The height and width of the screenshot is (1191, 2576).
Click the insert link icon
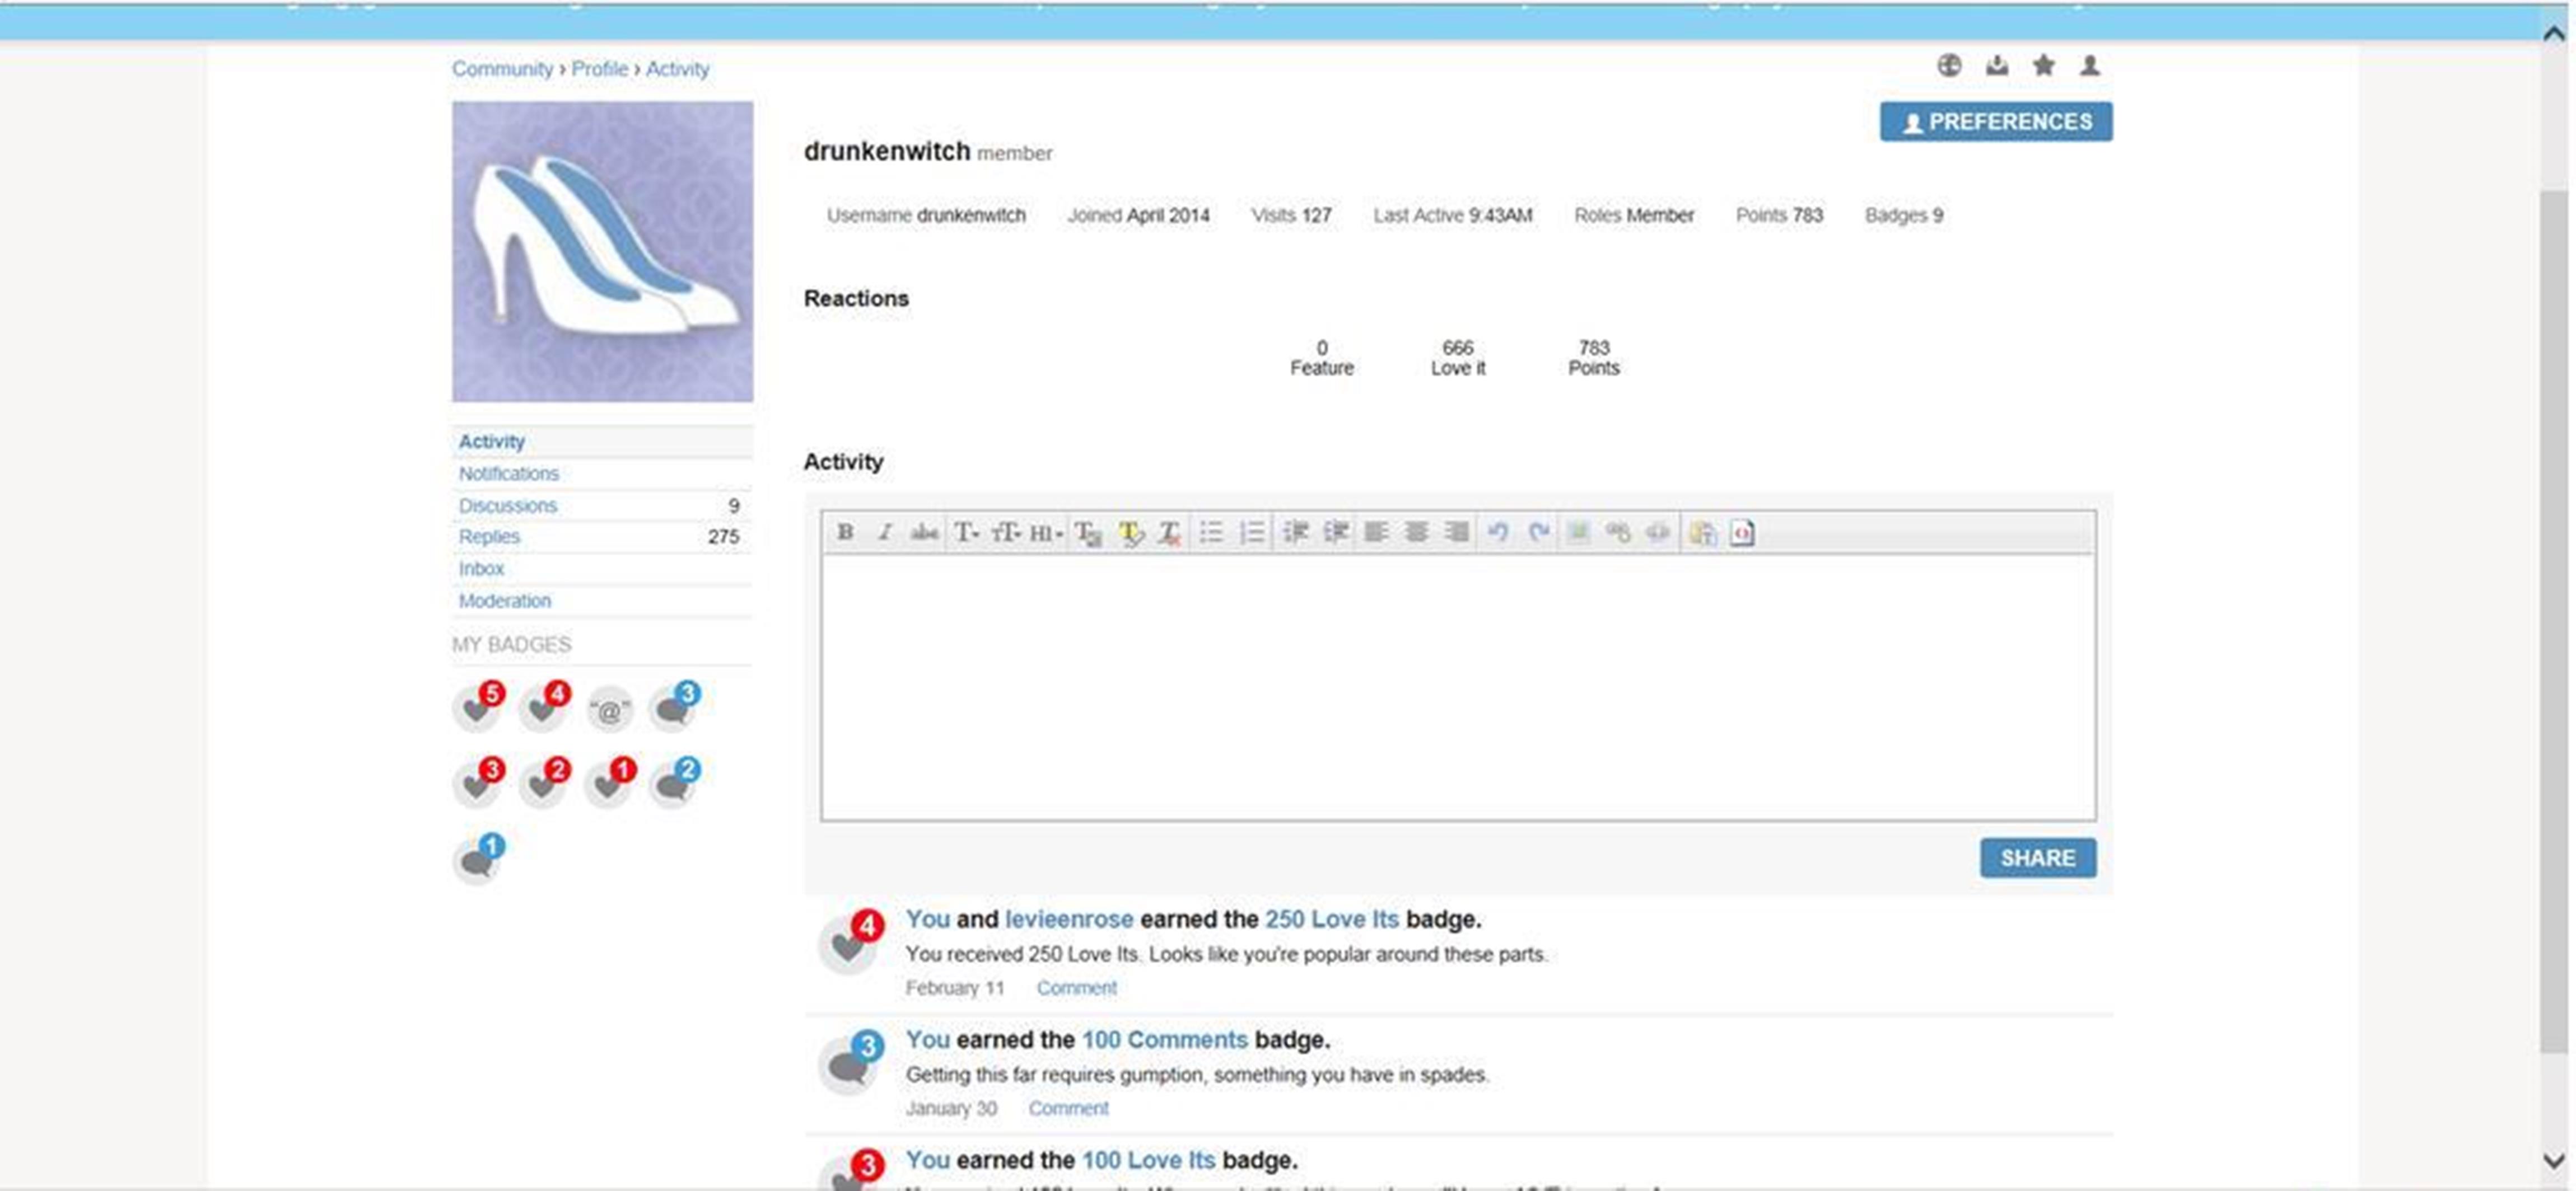click(1618, 533)
